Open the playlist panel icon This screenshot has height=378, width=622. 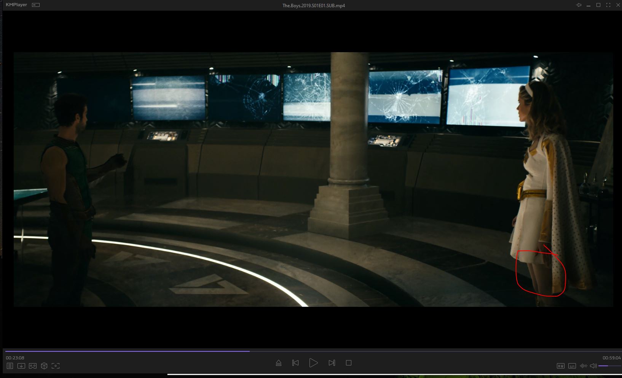[10, 366]
